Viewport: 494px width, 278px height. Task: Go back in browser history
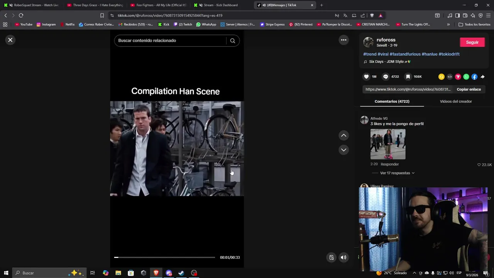pyautogui.click(x=5, y=15)
